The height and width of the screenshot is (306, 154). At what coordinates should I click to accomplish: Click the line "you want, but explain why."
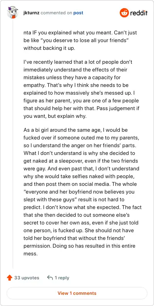(x=54, y=116)
